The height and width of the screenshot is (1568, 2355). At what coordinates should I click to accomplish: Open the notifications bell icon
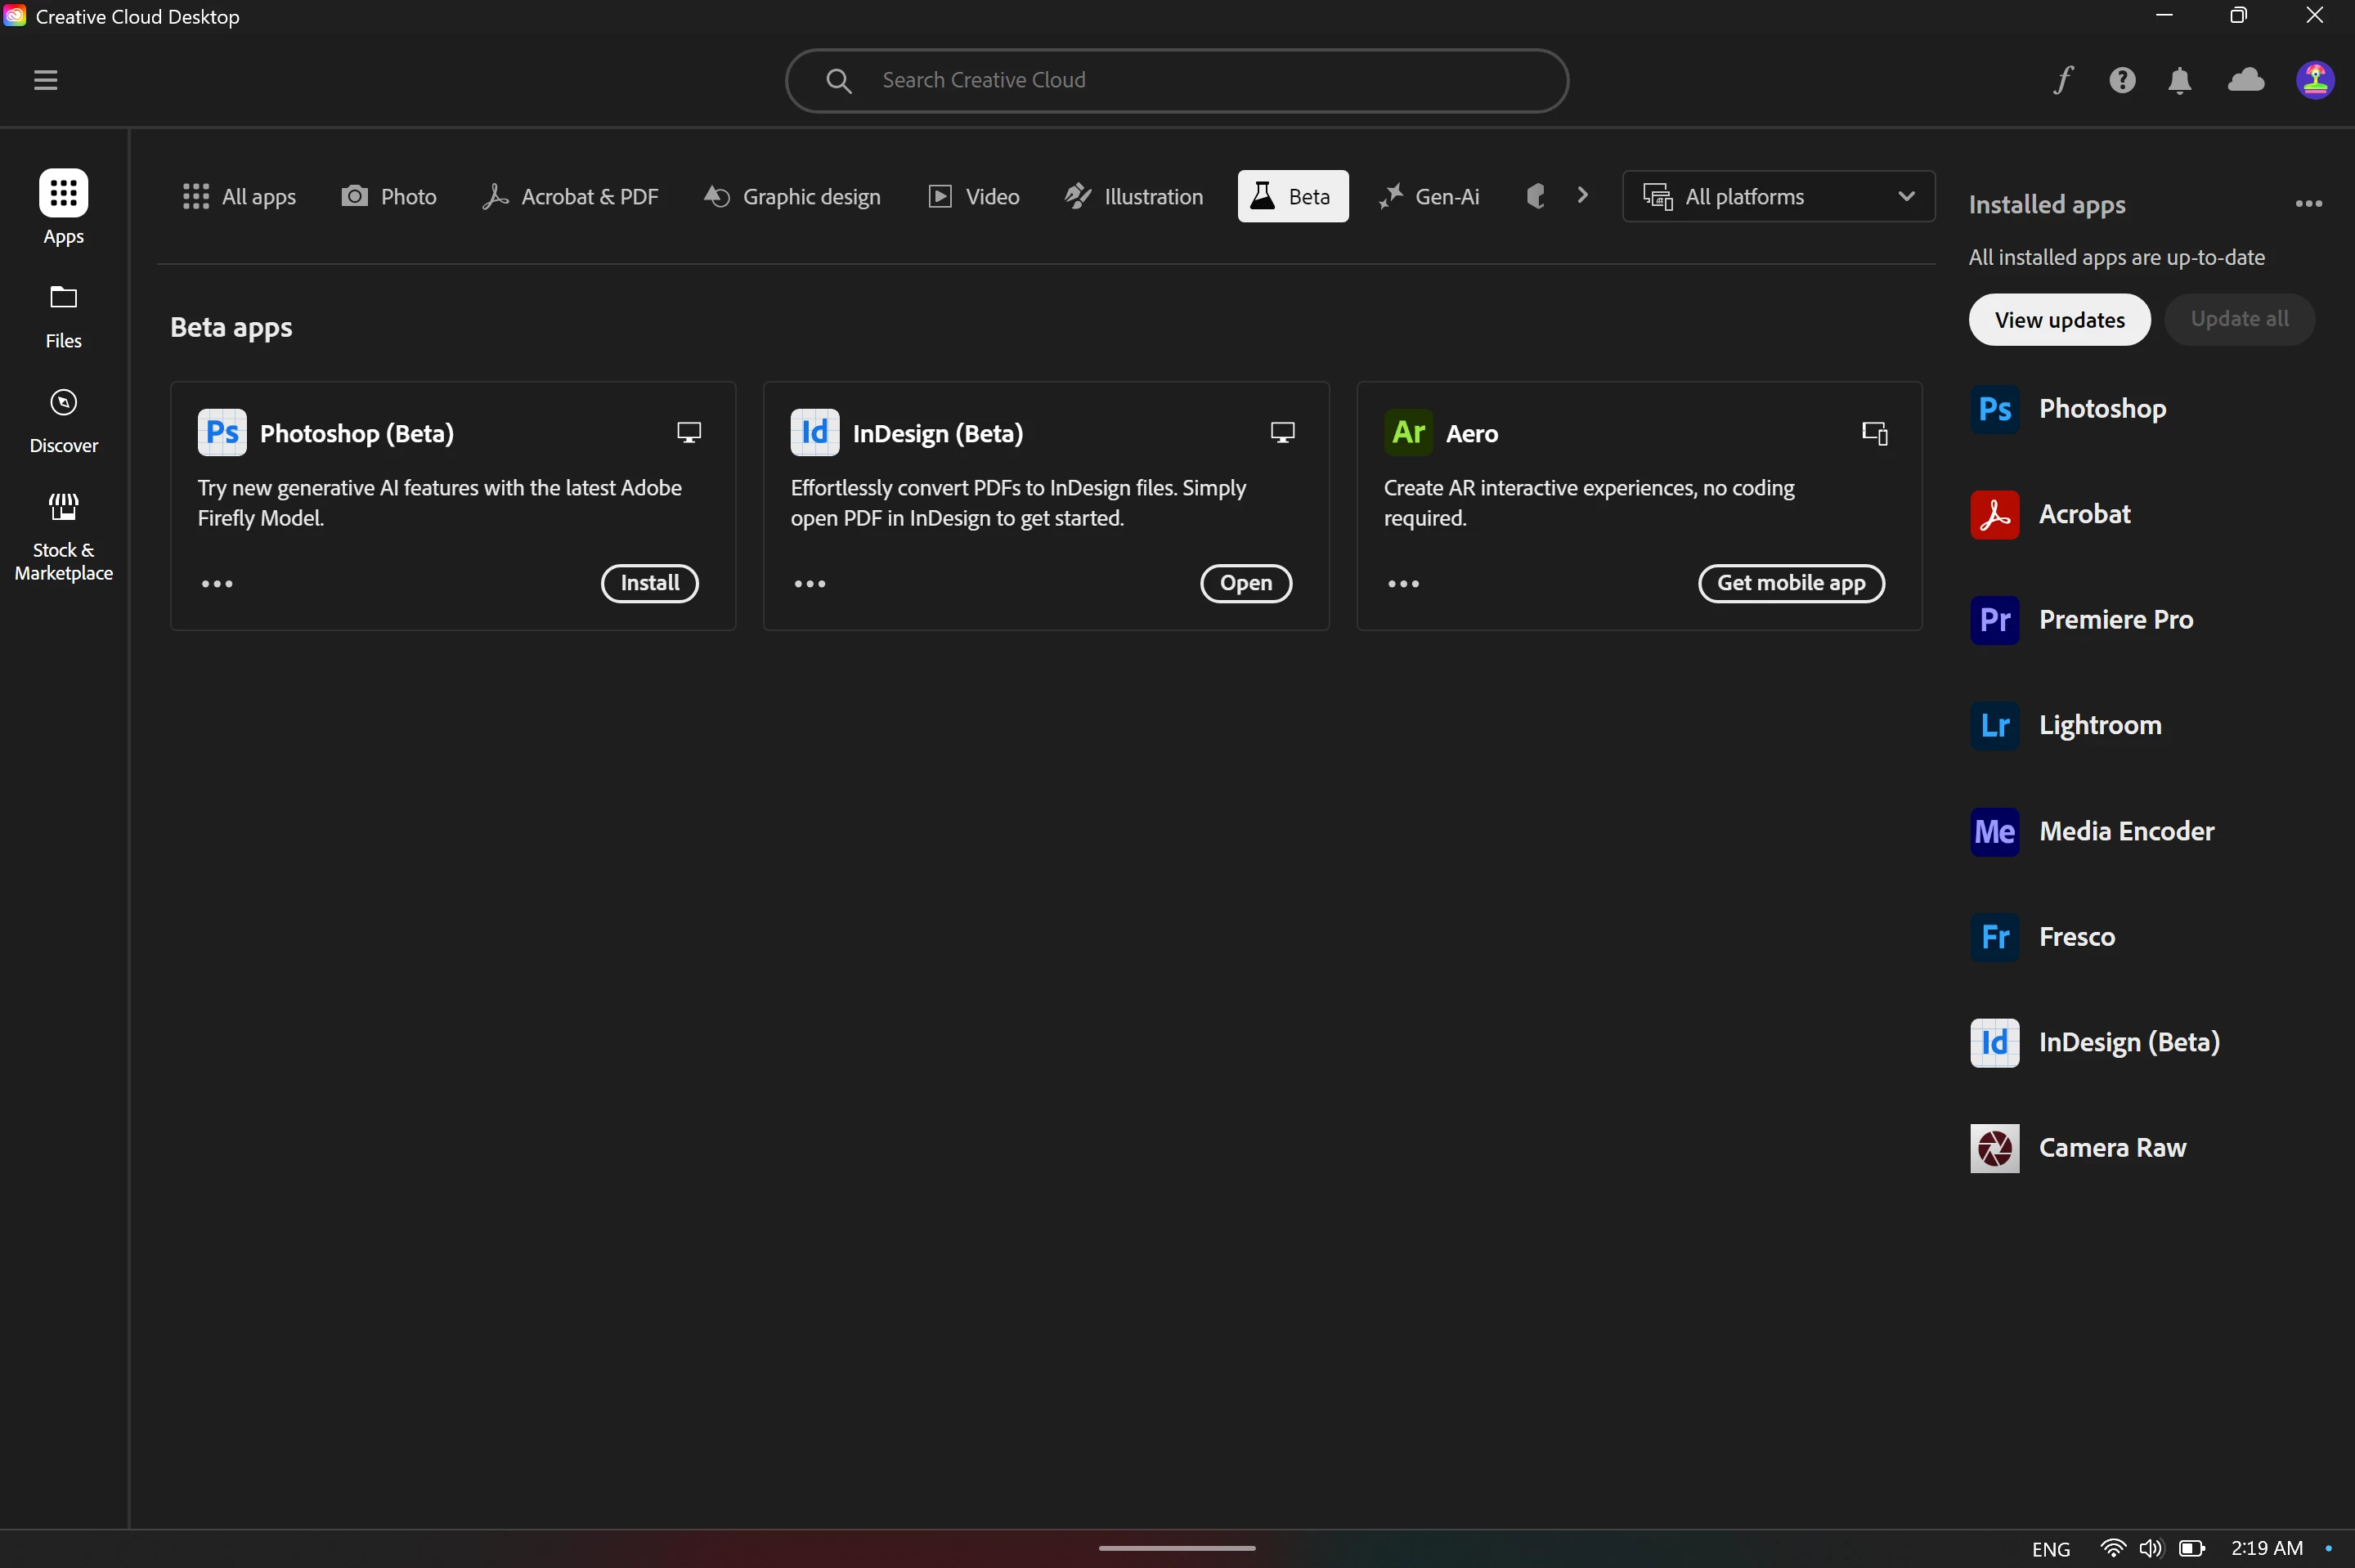pyautogui.click(x=2179, y=80)
